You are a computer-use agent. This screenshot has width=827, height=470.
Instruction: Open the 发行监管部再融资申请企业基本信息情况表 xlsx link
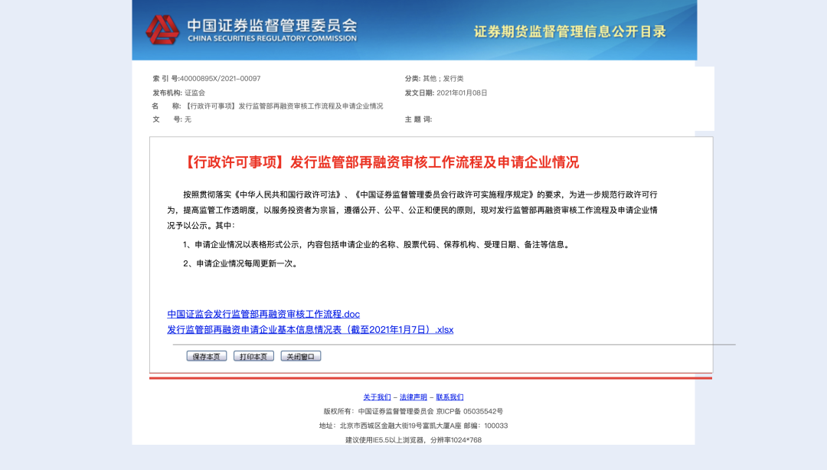coord(309,329)
